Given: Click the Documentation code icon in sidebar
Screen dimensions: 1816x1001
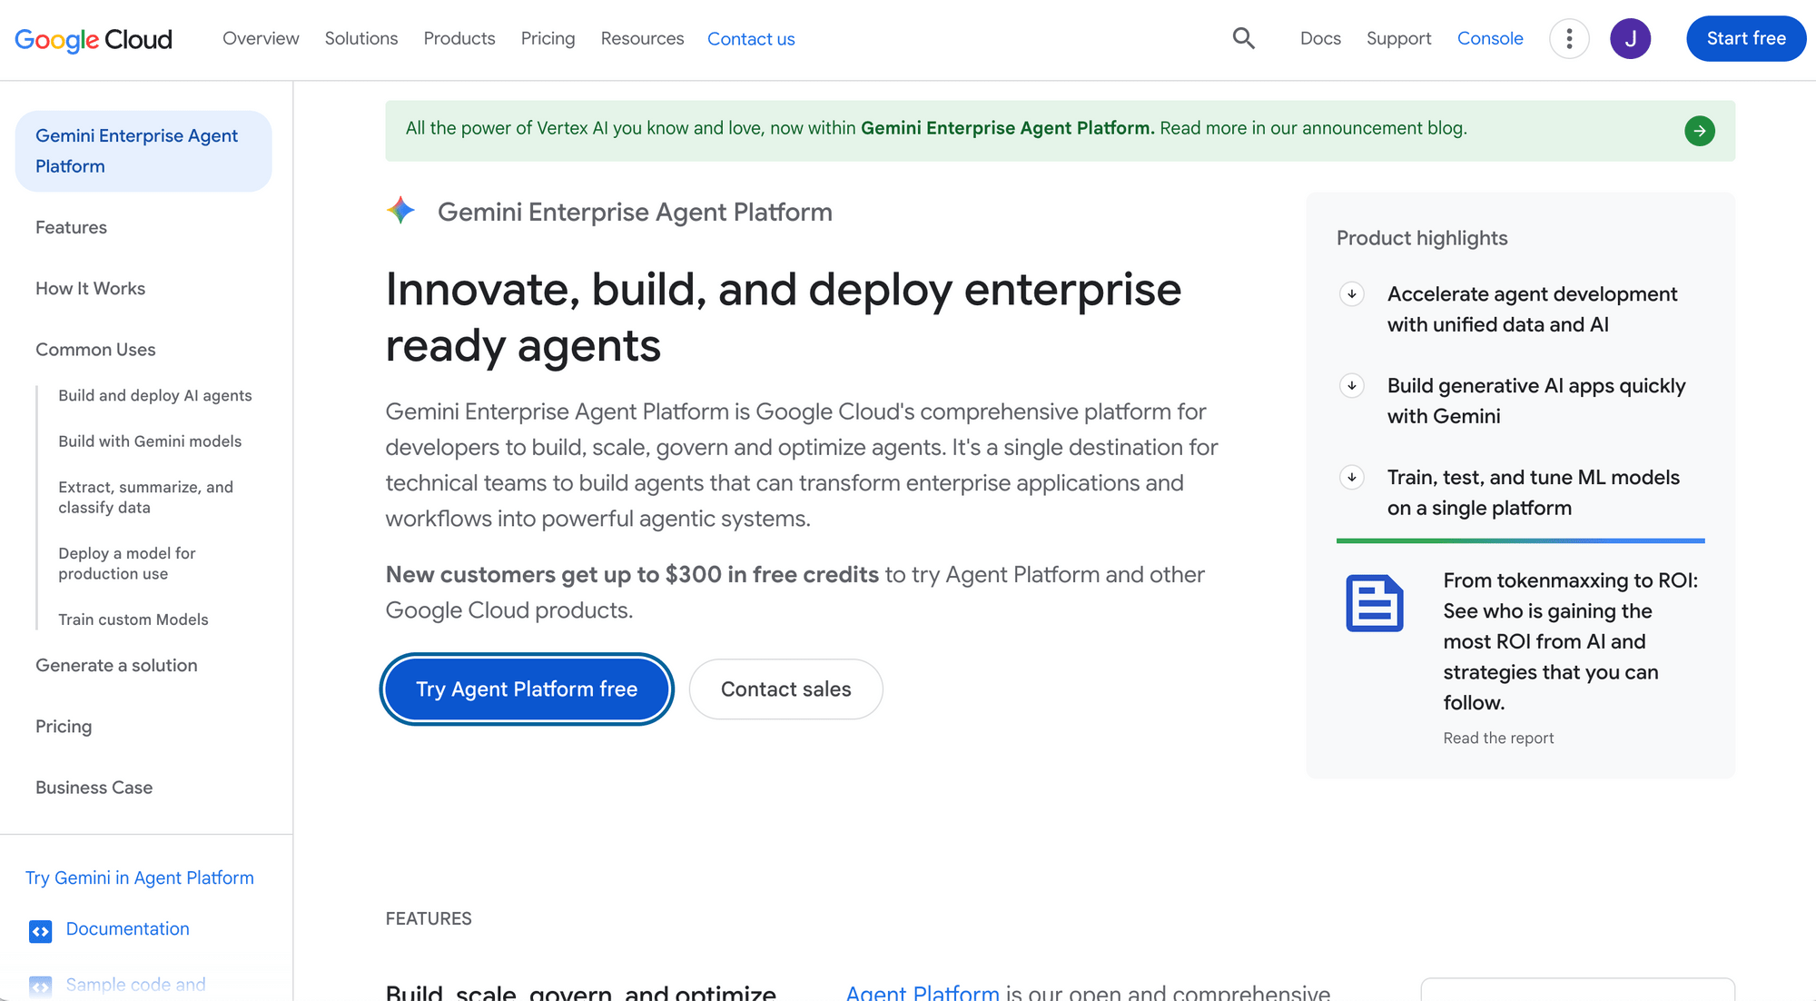Looking at the screenshot, I should pyautogui.click(x=41, y=931).
